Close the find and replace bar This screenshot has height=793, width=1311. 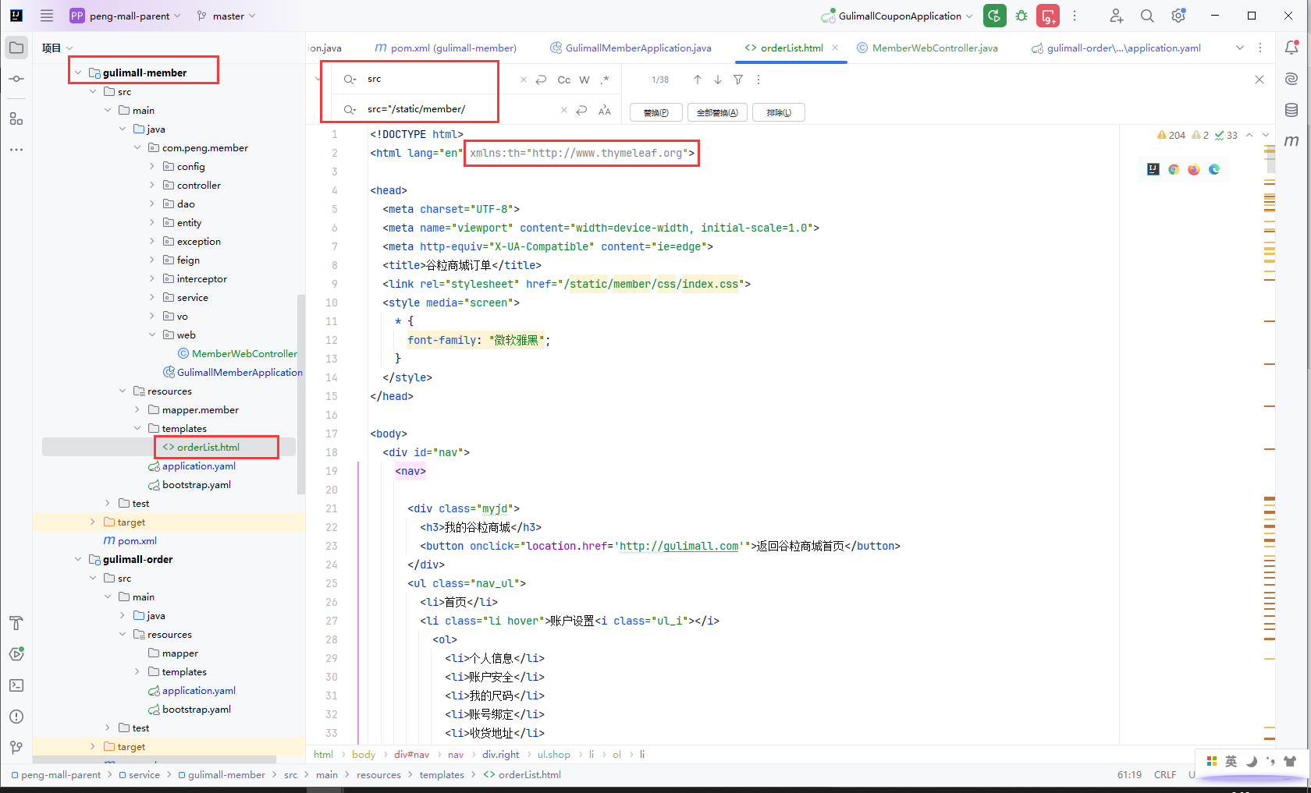pos(1259,80)
